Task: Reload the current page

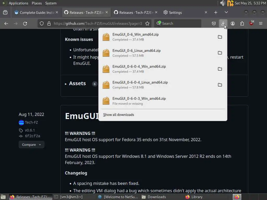Action: pos(25,23)
